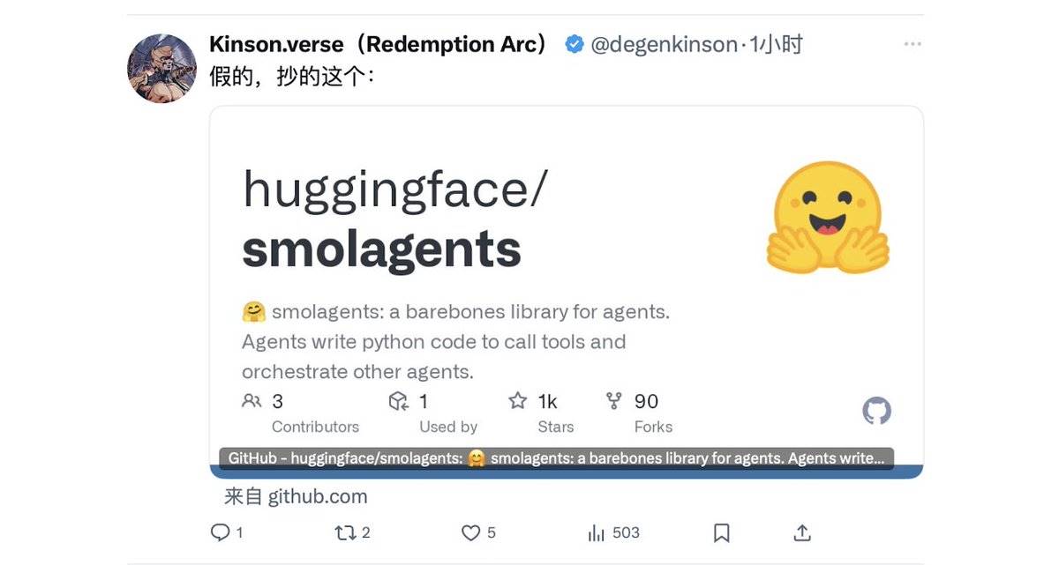
Task: Bookmark this tweet
Action: [x=721, y=532]
